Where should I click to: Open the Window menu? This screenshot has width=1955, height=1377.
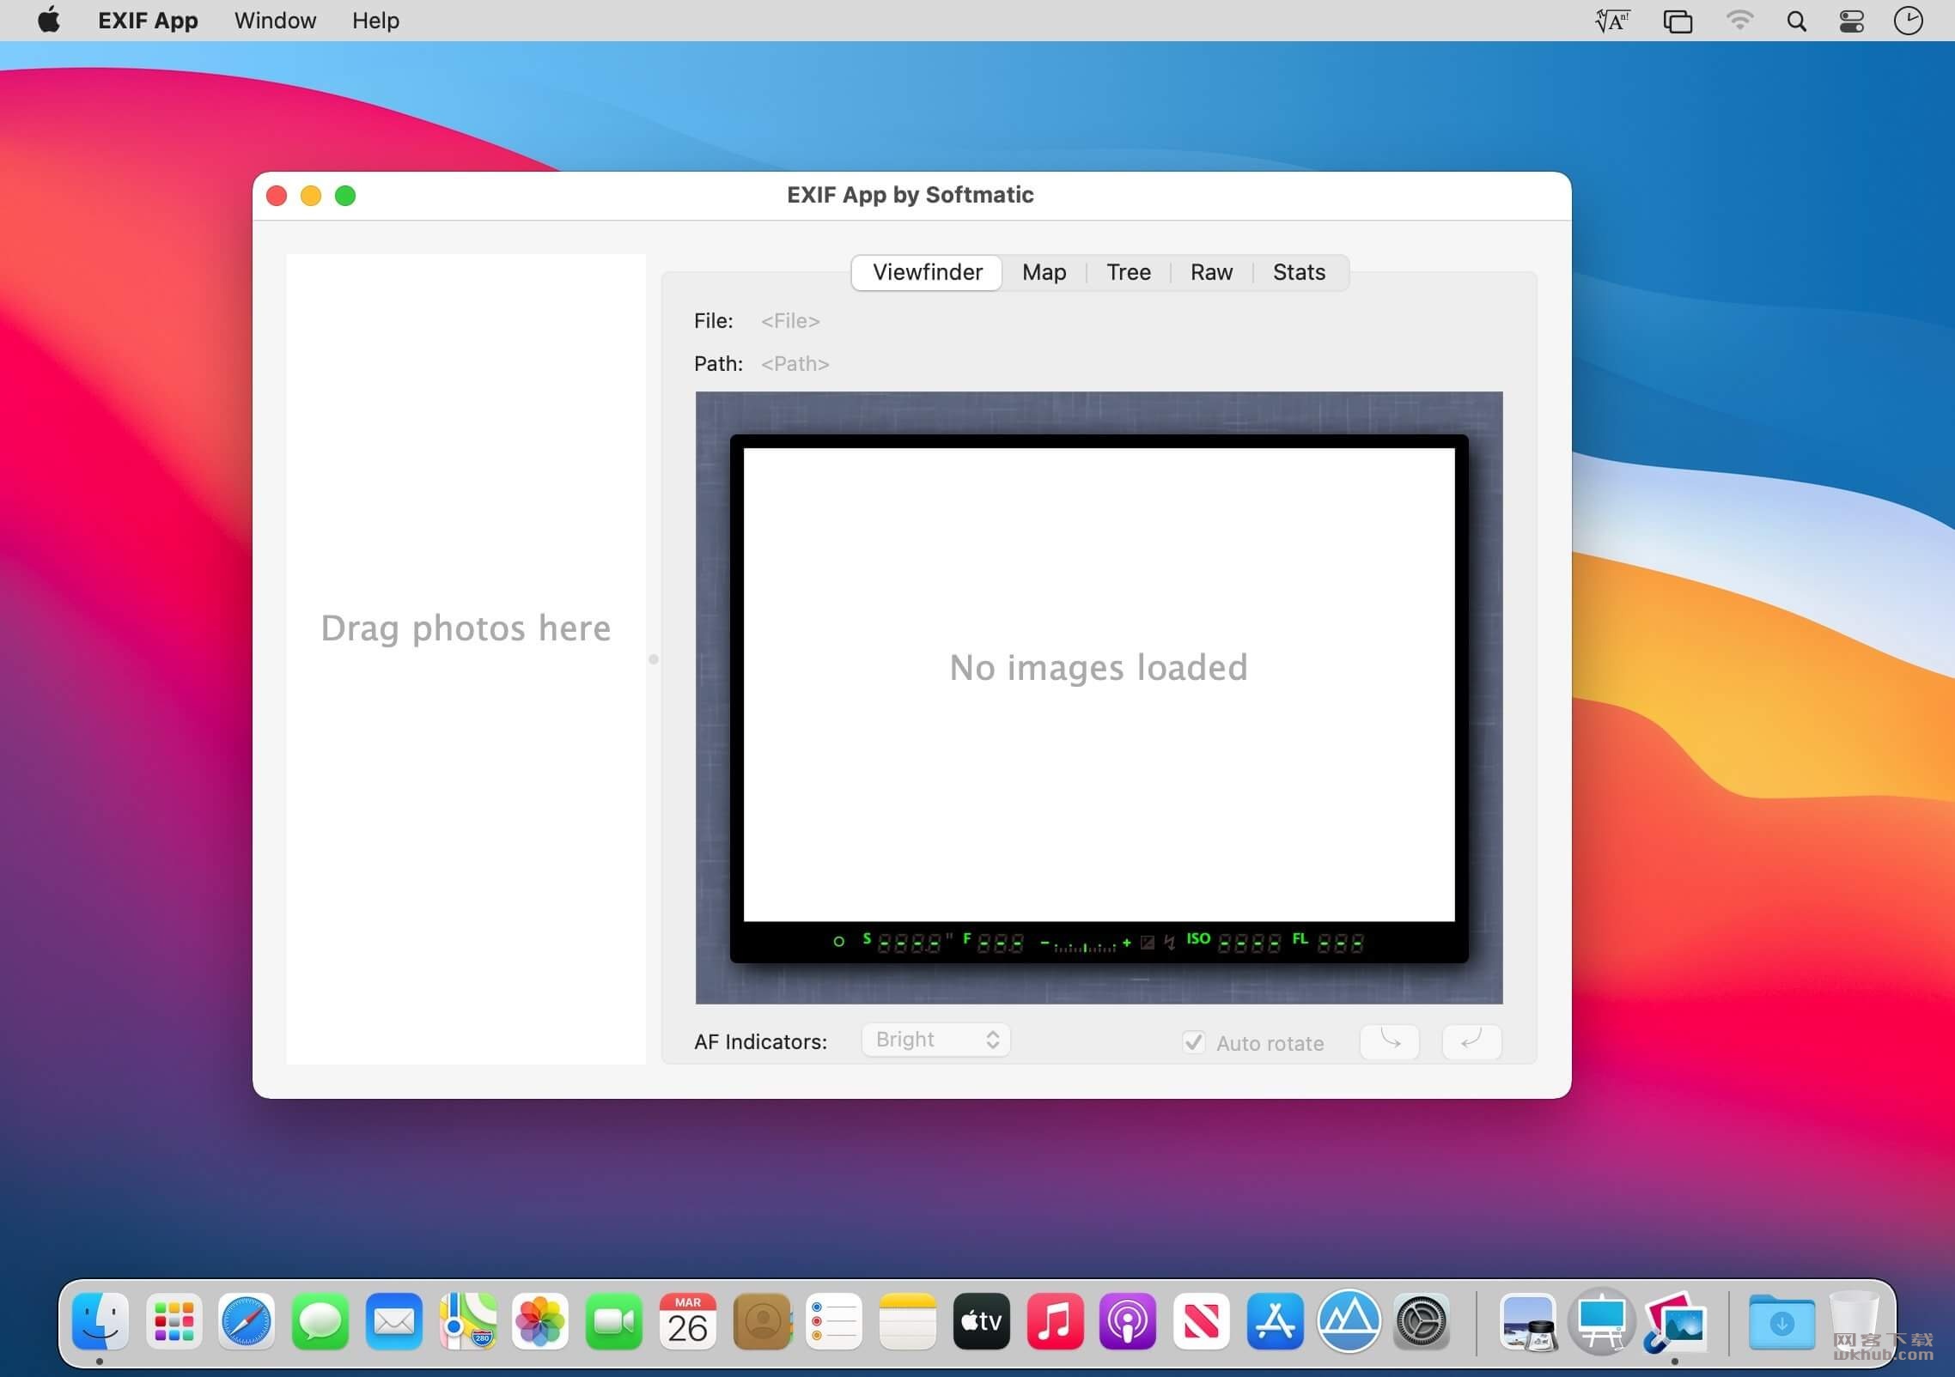coord(275,21)
